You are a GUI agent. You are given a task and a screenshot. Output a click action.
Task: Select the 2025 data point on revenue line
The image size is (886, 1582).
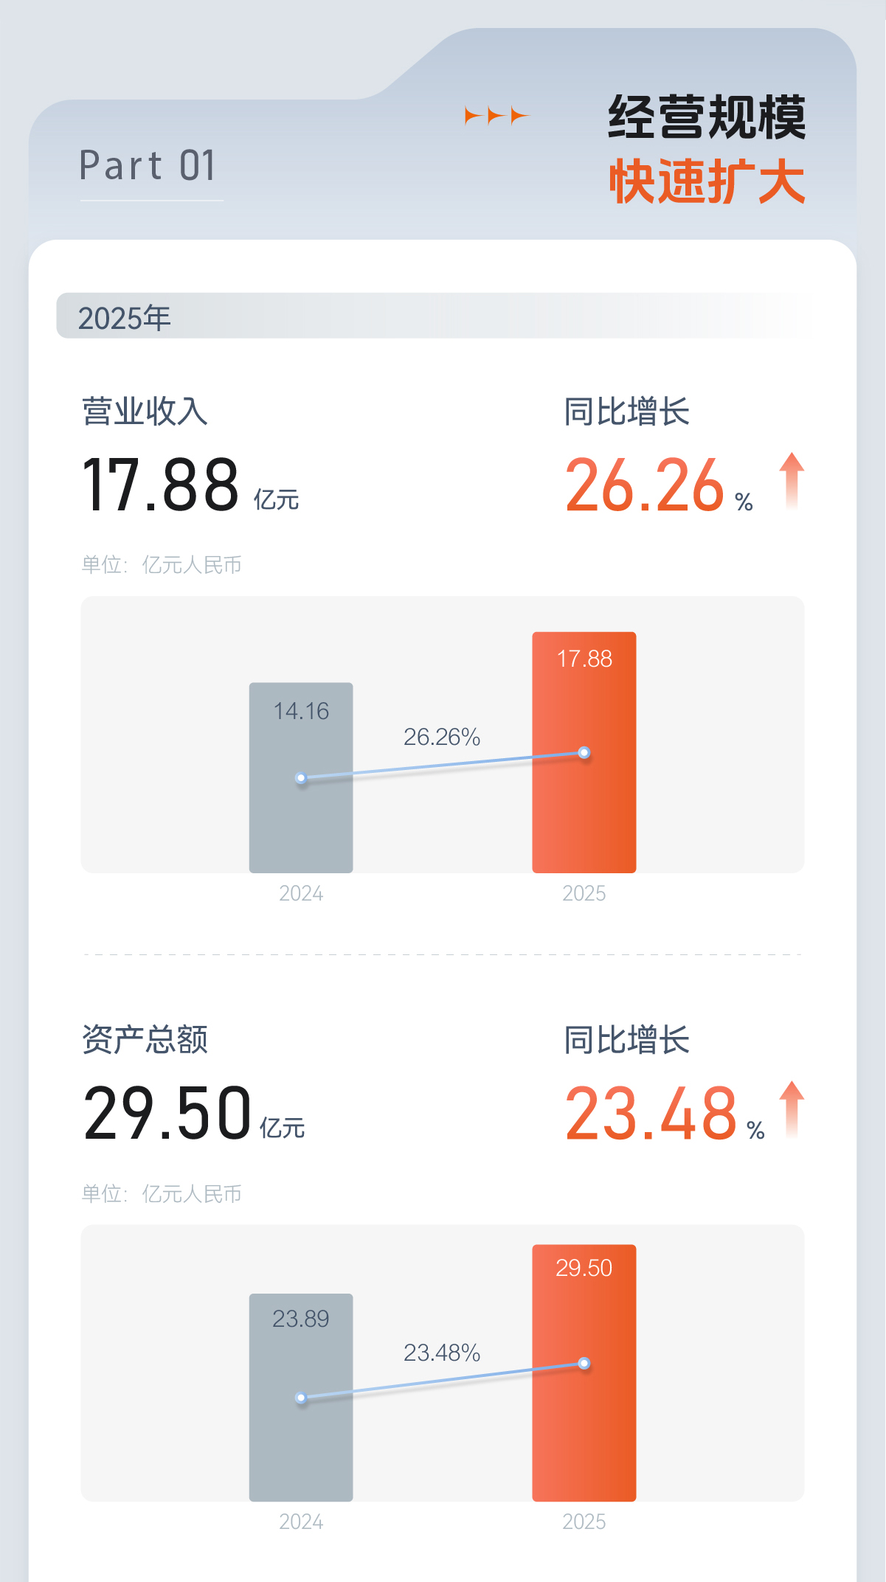(x=584, y=752)
